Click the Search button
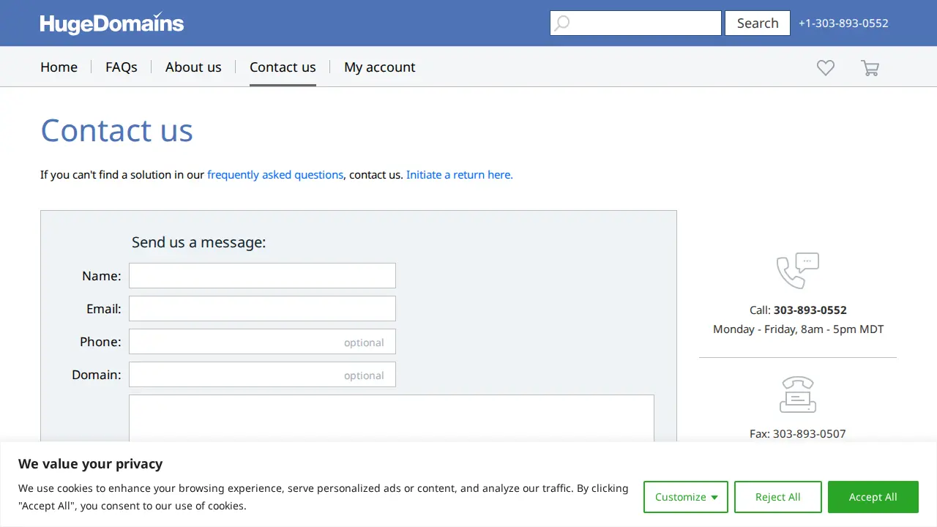Screen dimensions: 937x527 pos(758,23)
